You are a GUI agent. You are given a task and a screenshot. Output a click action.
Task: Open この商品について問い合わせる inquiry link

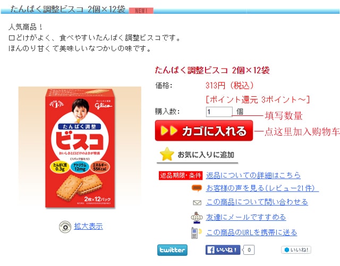click(x=257, y=202)
